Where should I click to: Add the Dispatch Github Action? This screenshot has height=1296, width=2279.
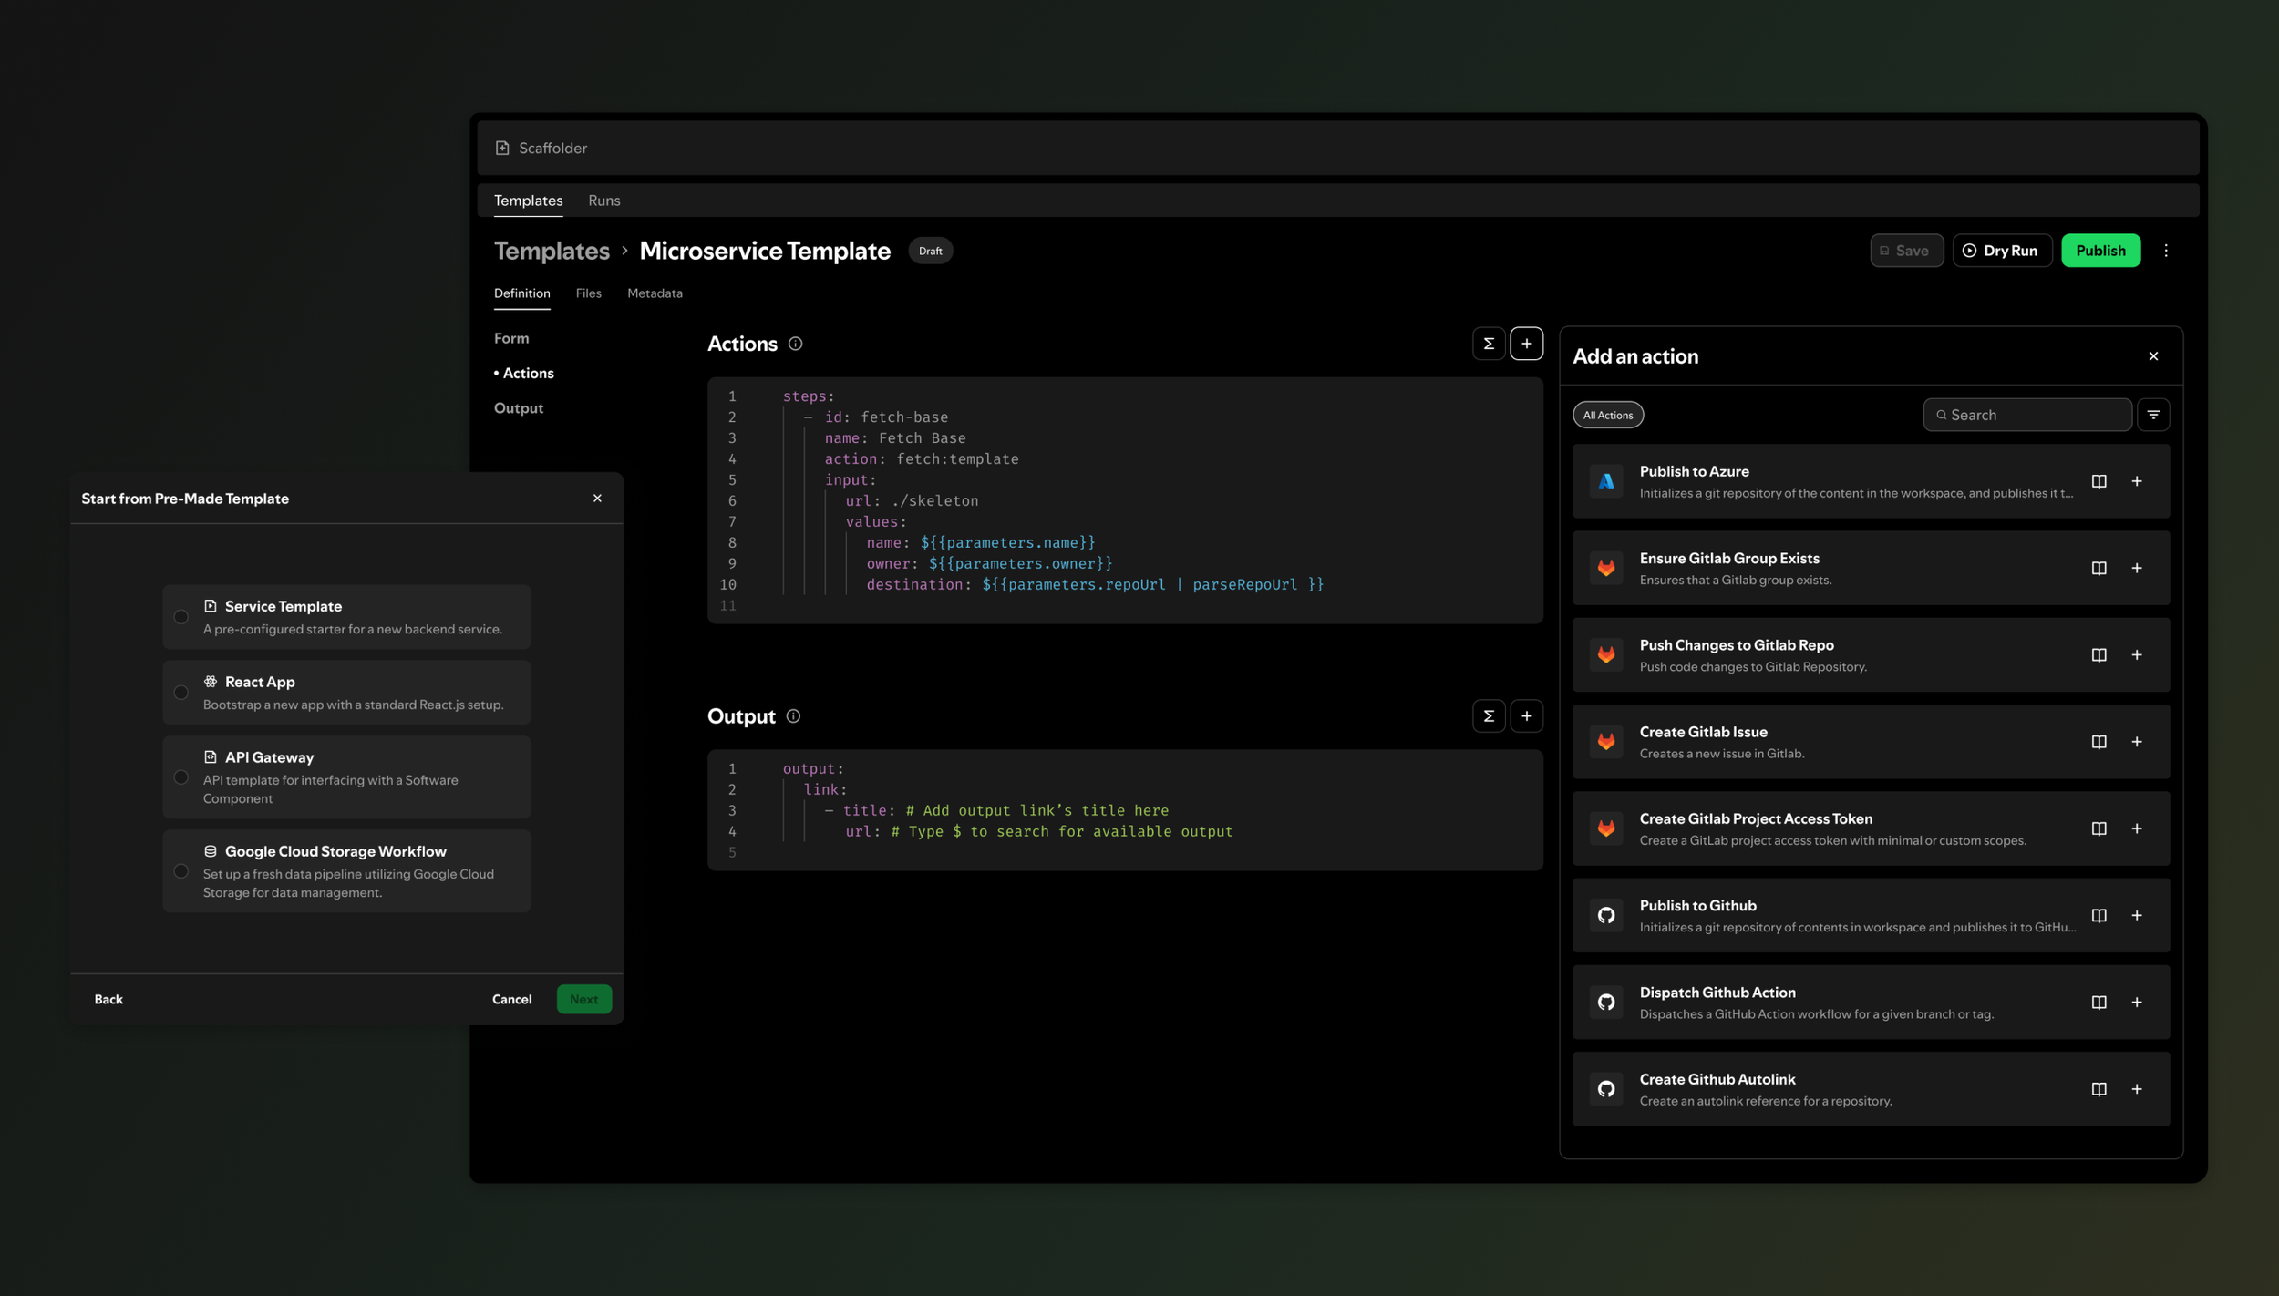point(2136,1003)
